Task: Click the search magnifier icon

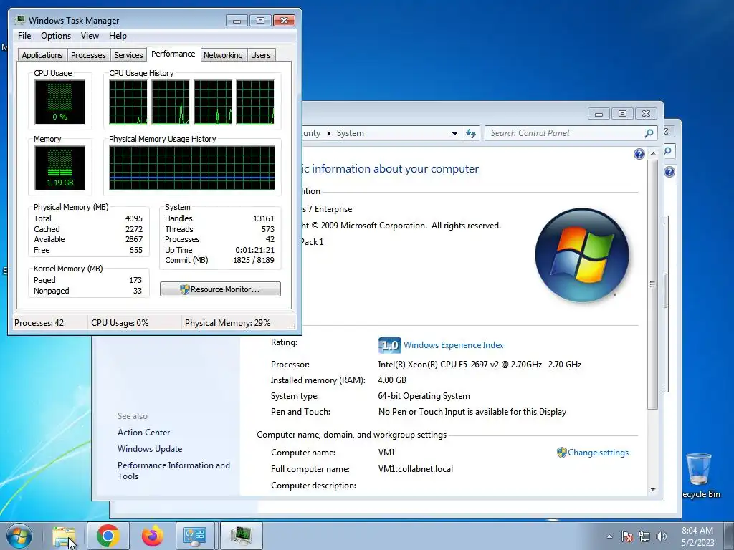Action: [649, 133]
